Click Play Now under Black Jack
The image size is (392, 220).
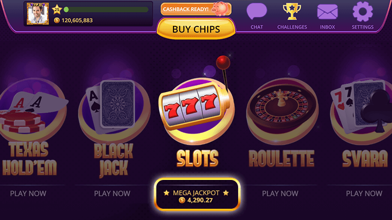click(112, 193)
